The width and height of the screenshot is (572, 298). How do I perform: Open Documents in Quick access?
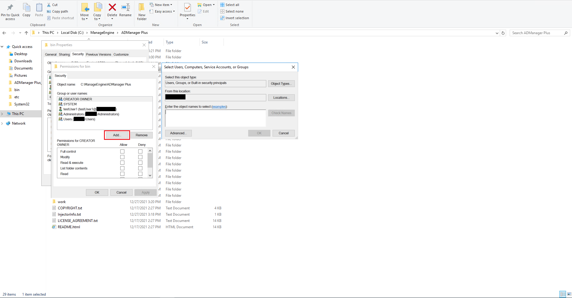pyautogui.click(x=23, y=68)
